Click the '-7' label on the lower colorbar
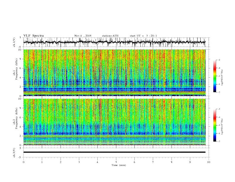Image resolution: width=235 pixels, height=182 pixels. [219, 142]
